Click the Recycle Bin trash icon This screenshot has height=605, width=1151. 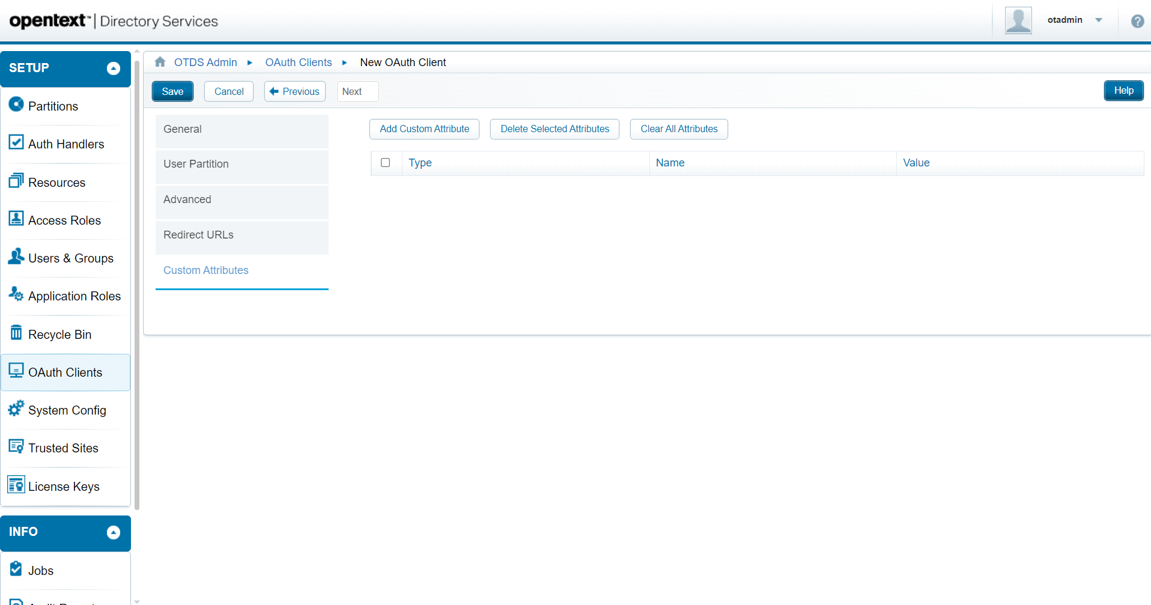pyautogui.click(x=16, y=333)
